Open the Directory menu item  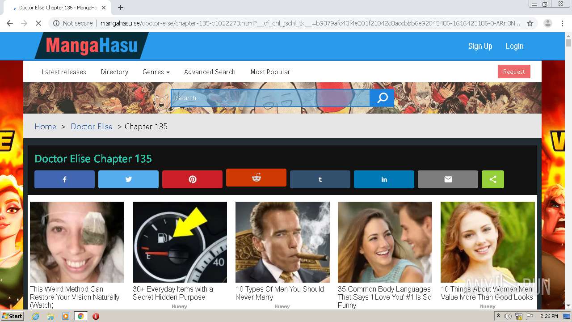114,72
